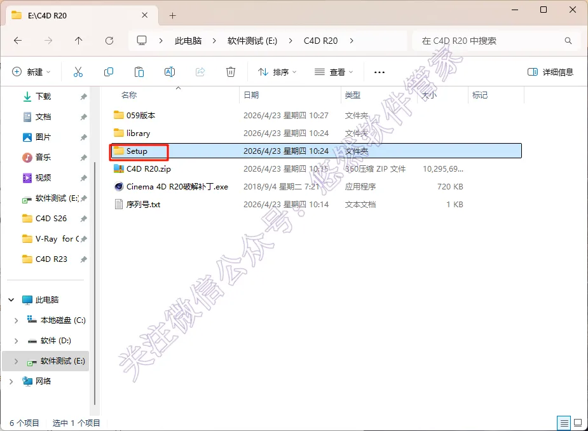
Task: Go back with the left arrow
Action: (x=18, y=41)
